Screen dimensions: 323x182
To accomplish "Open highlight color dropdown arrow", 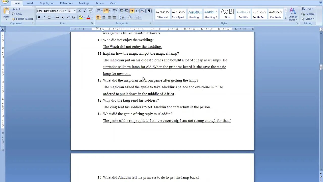I will 84,17.
